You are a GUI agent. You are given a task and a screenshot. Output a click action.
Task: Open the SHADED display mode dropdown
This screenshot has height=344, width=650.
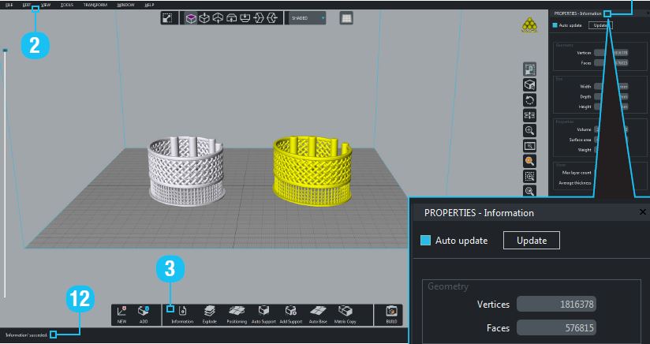[307, 17]
